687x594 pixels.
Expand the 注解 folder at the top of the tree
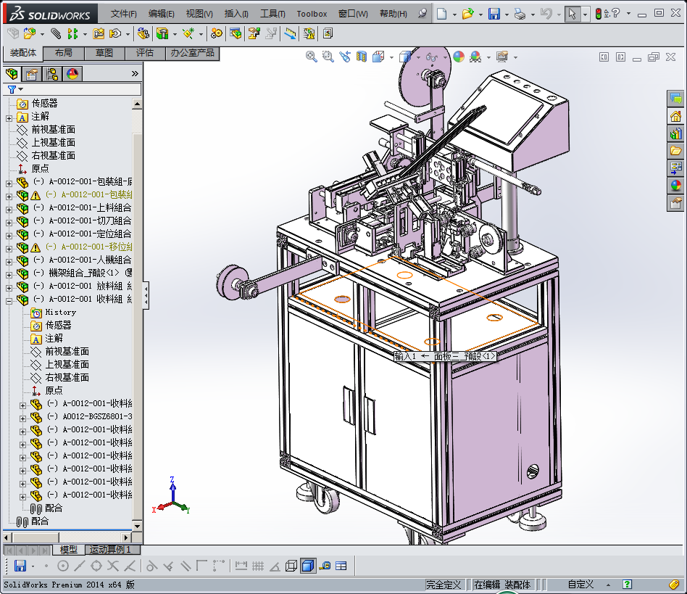pos(9,117)
